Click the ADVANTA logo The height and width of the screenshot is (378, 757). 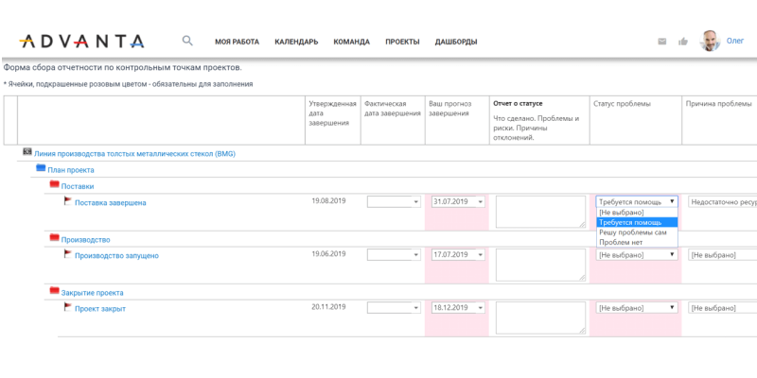click(x=81, y=41)
